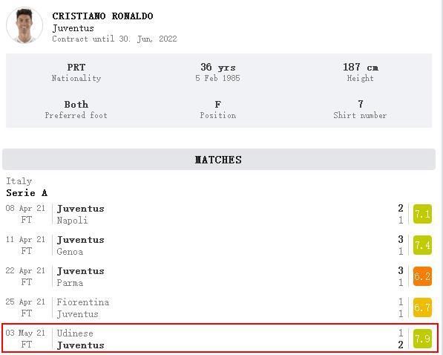
Task: Open the Juventus club link under player name
Action: tap(73, 28)
